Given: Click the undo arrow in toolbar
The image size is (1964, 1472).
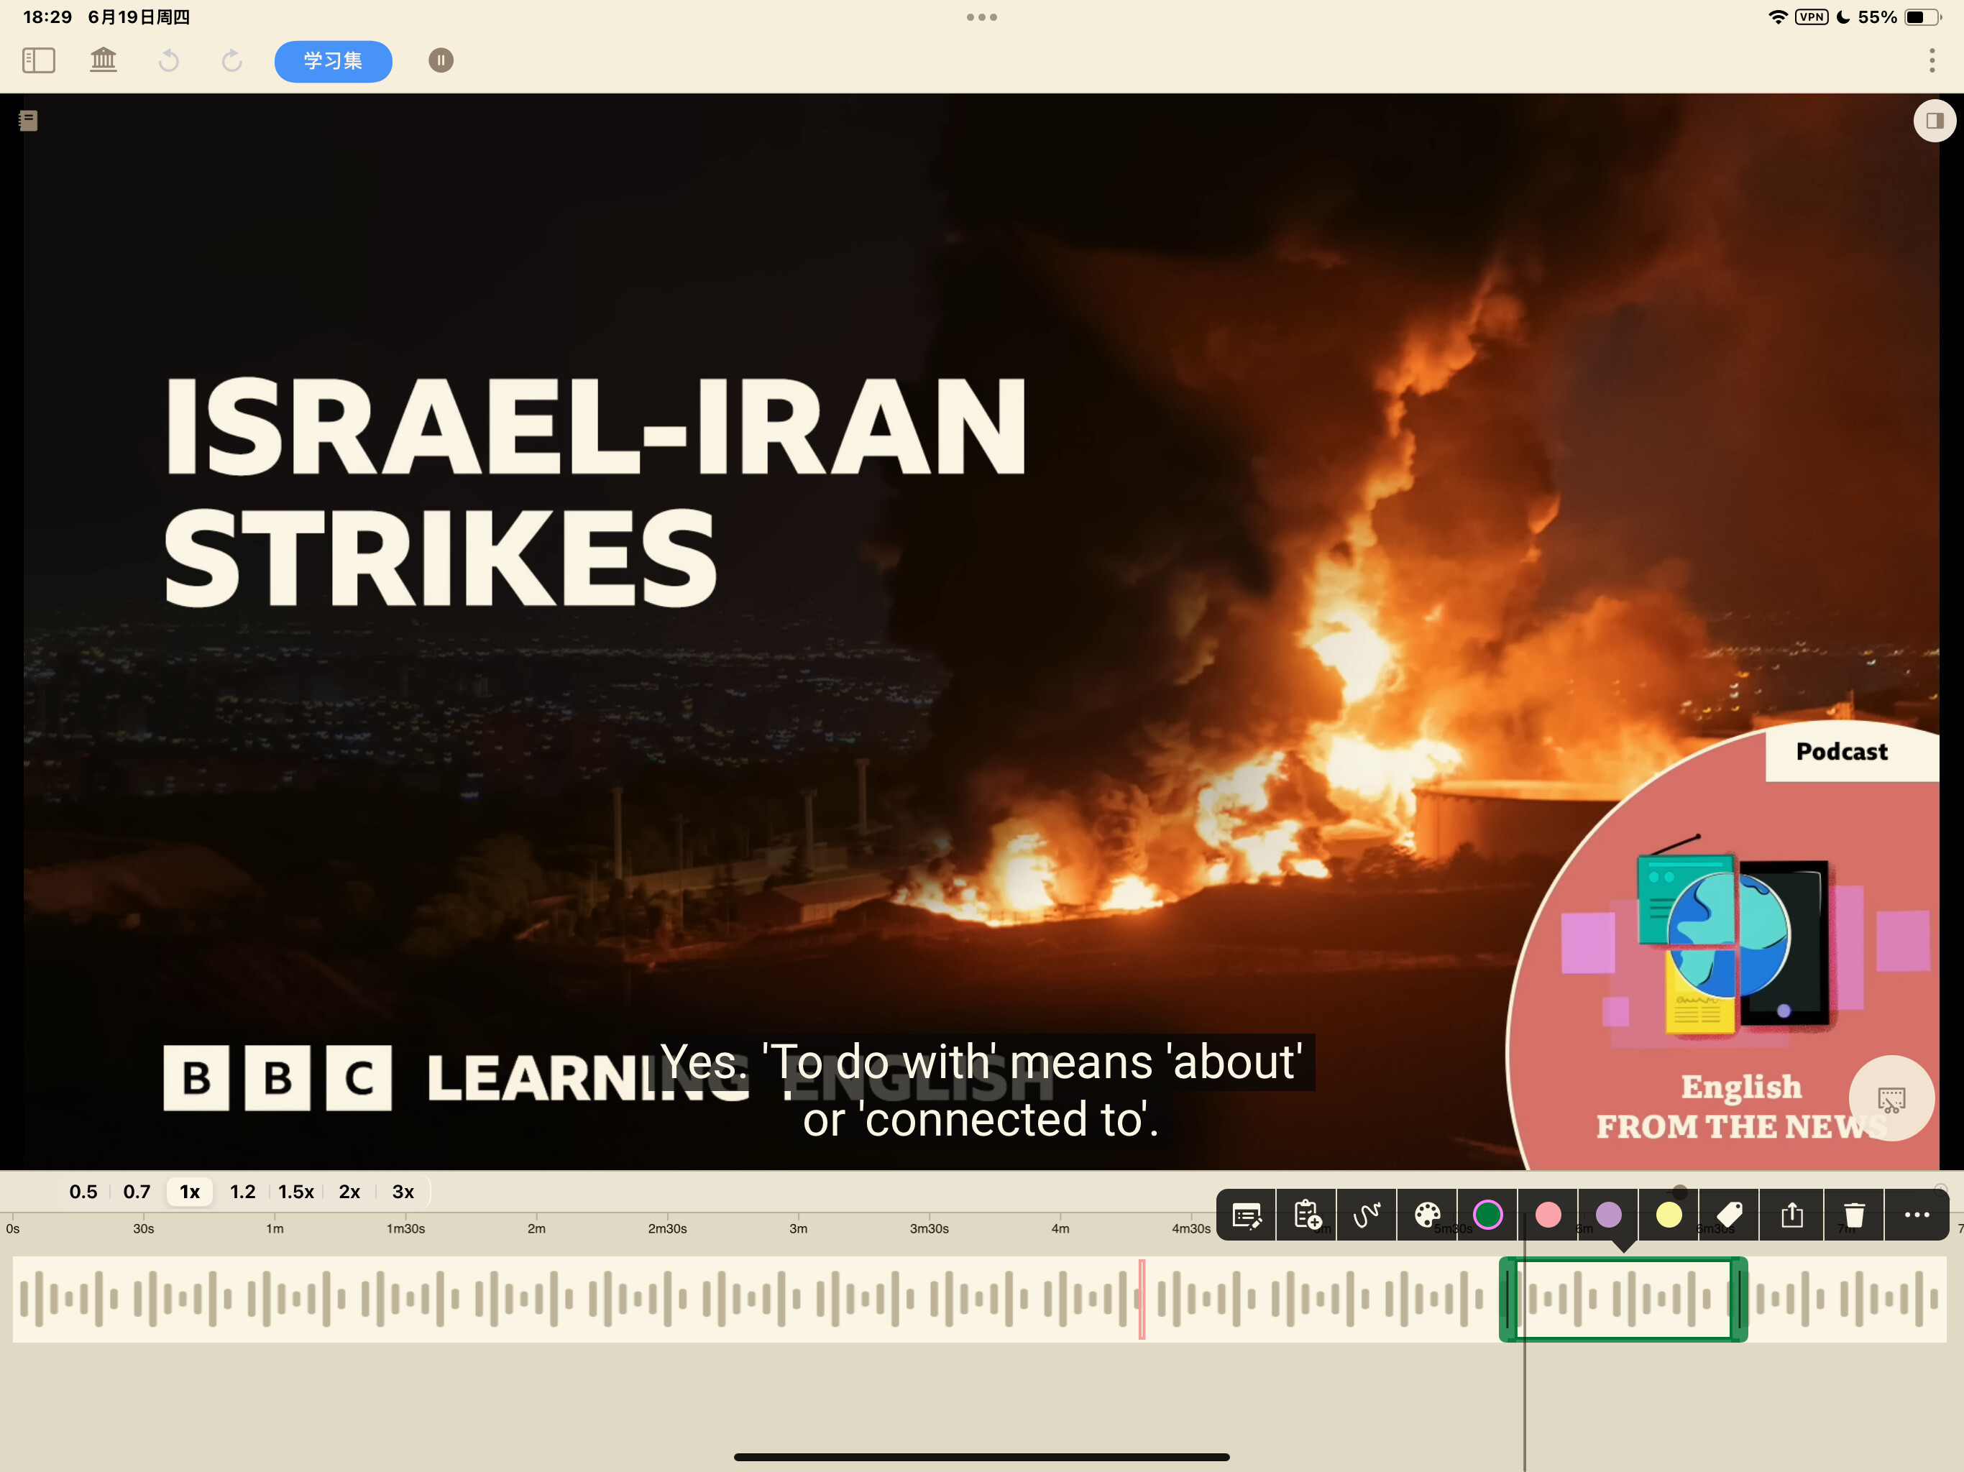Looking at the screenshot, I should coord(169,60).
